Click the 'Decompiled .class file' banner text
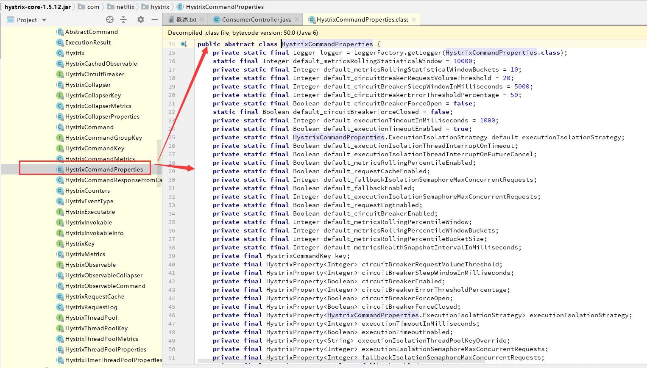 coord(243,33)
